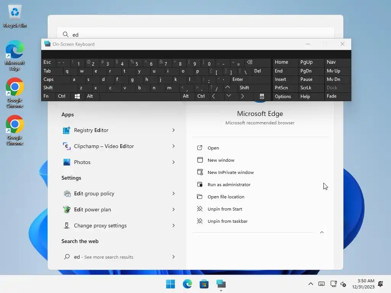Screen dimensions: 391x293
Task: Click the Fade key on keyboard
Action: [338, 96]
